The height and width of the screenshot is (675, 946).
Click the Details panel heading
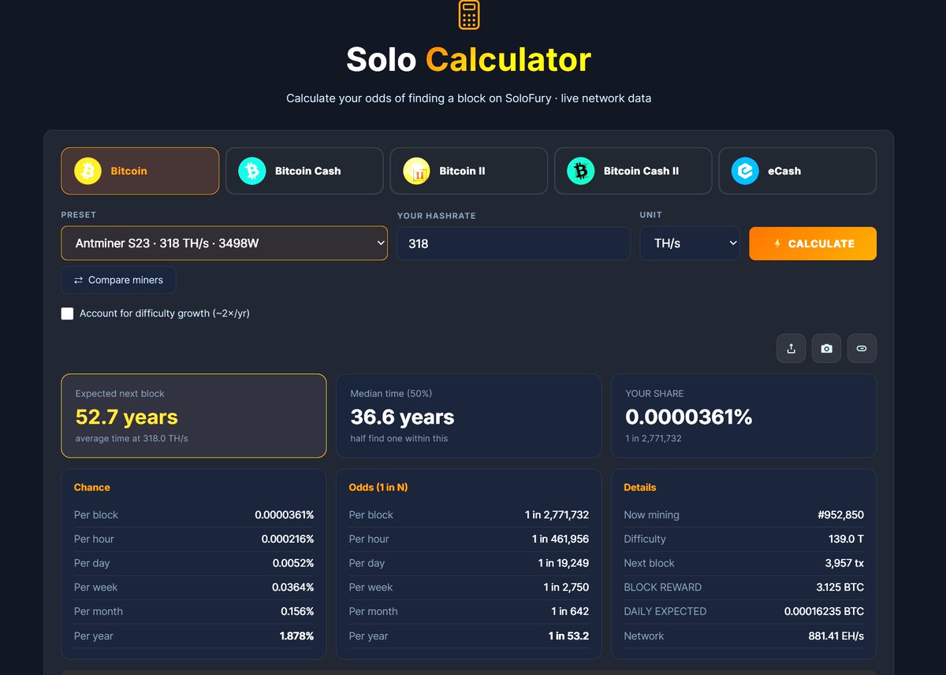click(640, 488)
